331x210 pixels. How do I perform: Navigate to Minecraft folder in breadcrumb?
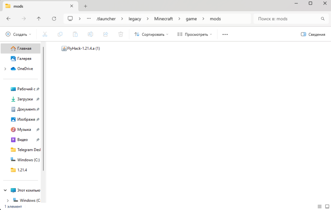pos(164,19)
